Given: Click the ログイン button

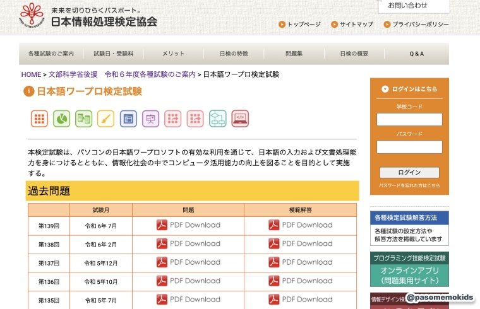Looking at the screenshot, I should point(409,172).
